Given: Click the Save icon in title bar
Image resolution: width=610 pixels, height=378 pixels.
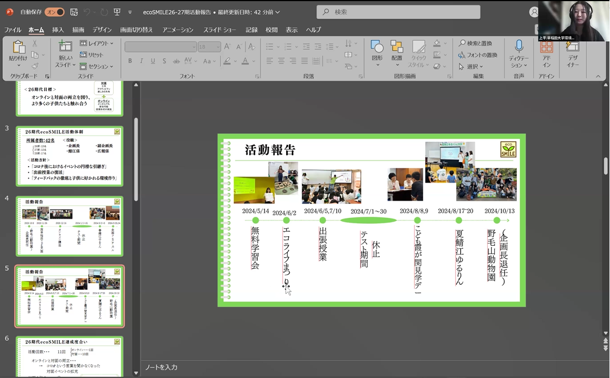Looking at the screenshot, I should [x=74, y=12].
